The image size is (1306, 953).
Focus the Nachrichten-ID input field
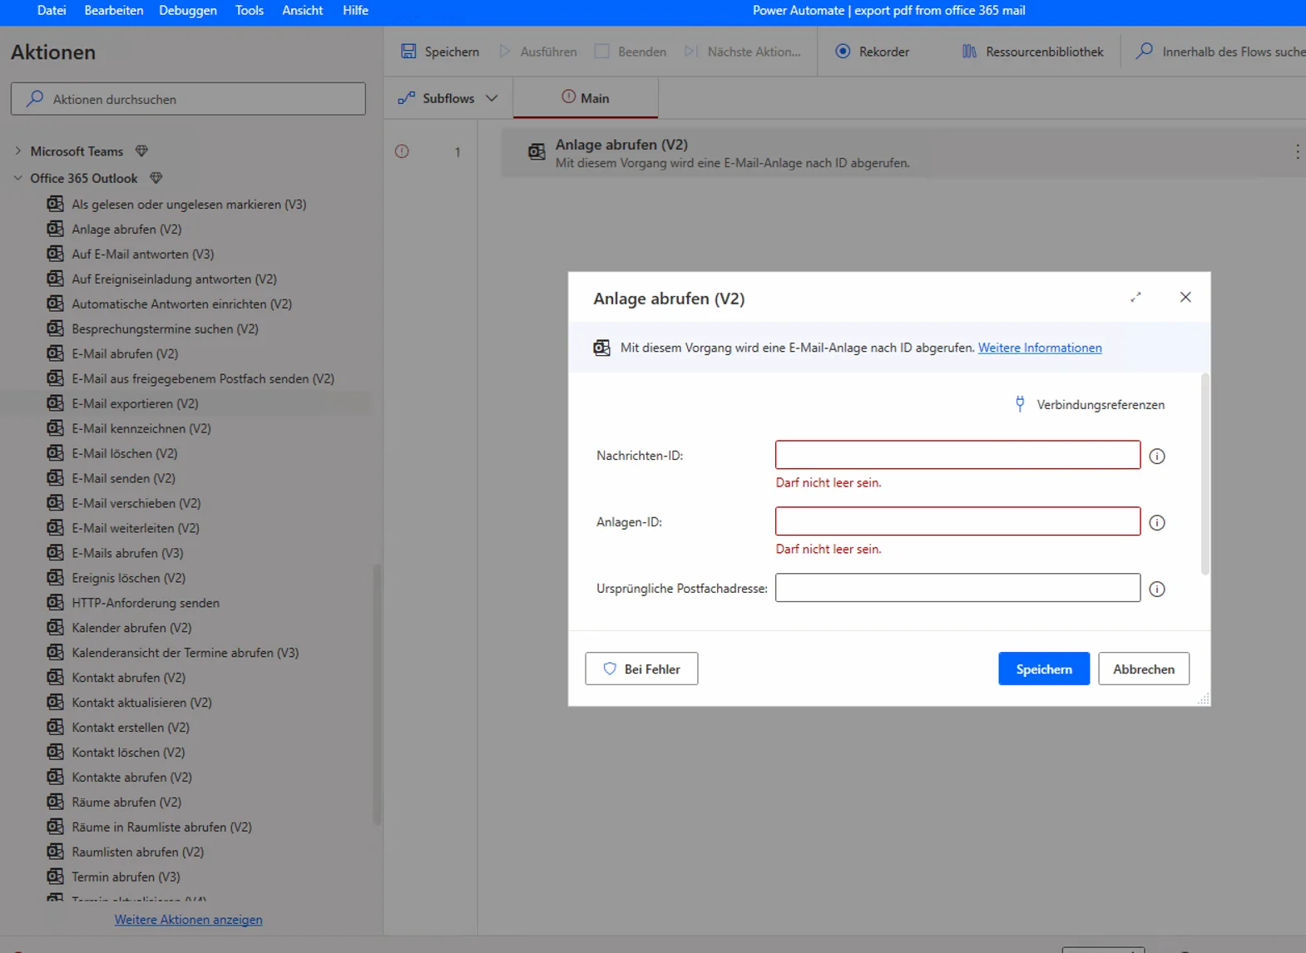tap(957, 455)
